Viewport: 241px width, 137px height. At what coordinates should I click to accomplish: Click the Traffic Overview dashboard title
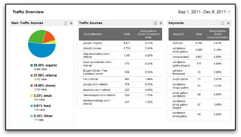(x=28, y=12)
